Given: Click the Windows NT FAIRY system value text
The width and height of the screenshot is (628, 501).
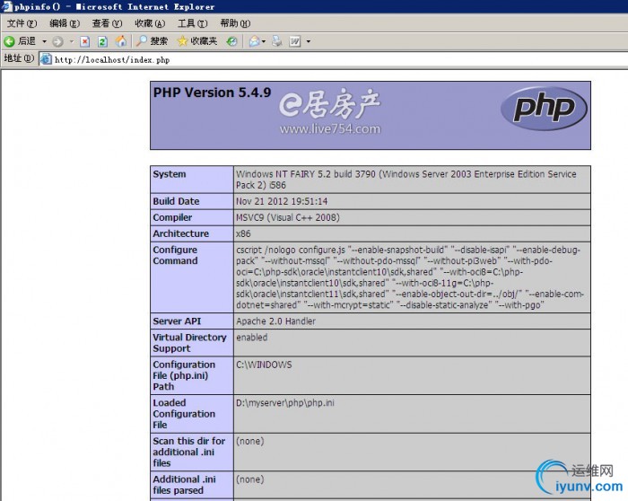Looking at the screenshot, I should point(406,180).
